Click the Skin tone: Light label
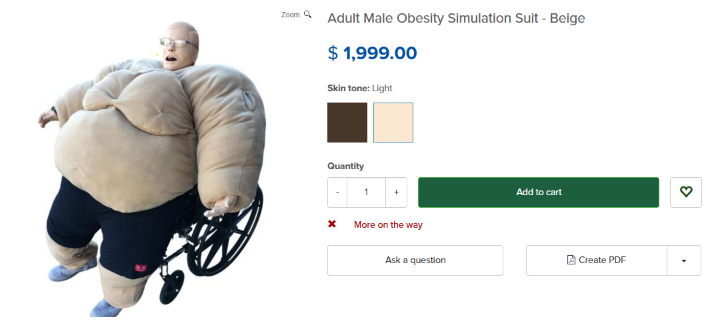The height and width of the screenshot is (325, 706). tap(360, 88)
